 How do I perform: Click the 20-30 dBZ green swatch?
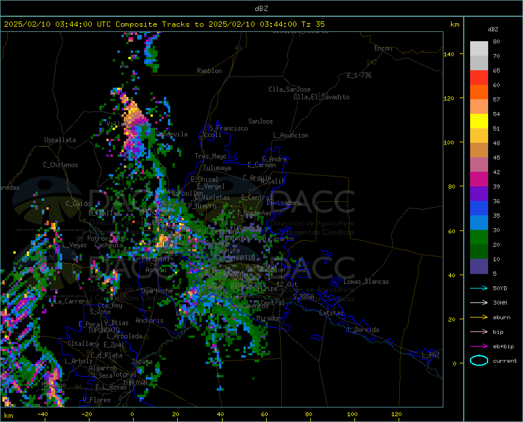[x=479, y=237]
